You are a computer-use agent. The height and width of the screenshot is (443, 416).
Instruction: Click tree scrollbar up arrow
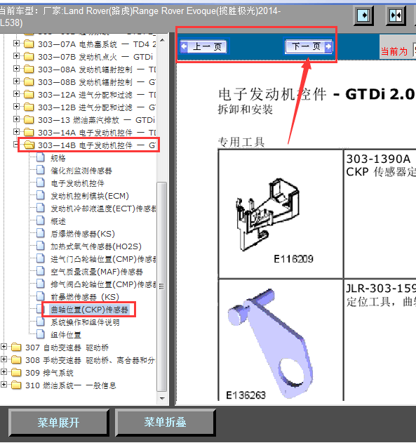(162, 41)
